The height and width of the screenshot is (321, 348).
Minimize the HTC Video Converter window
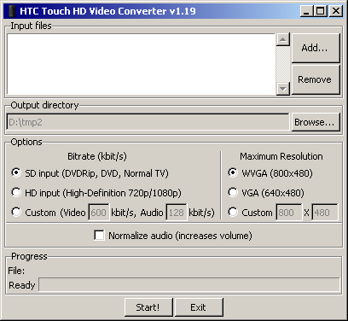click(x=306, y=11)
